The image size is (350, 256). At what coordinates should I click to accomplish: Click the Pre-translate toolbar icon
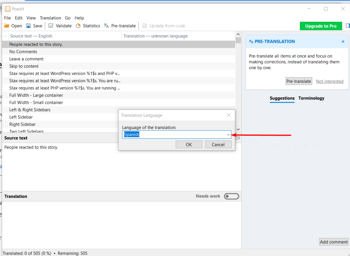[x=106, y=26]
